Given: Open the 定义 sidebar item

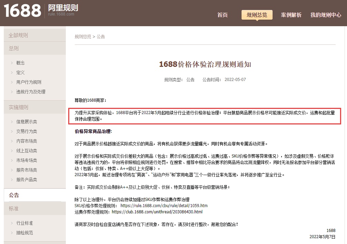Looking at the screenshot, I should point(20,72).
